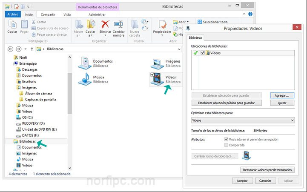This screenshot has height=192, width=307.
Task: Select Norfi in navigation tree
Action: [x=20, y=57]
